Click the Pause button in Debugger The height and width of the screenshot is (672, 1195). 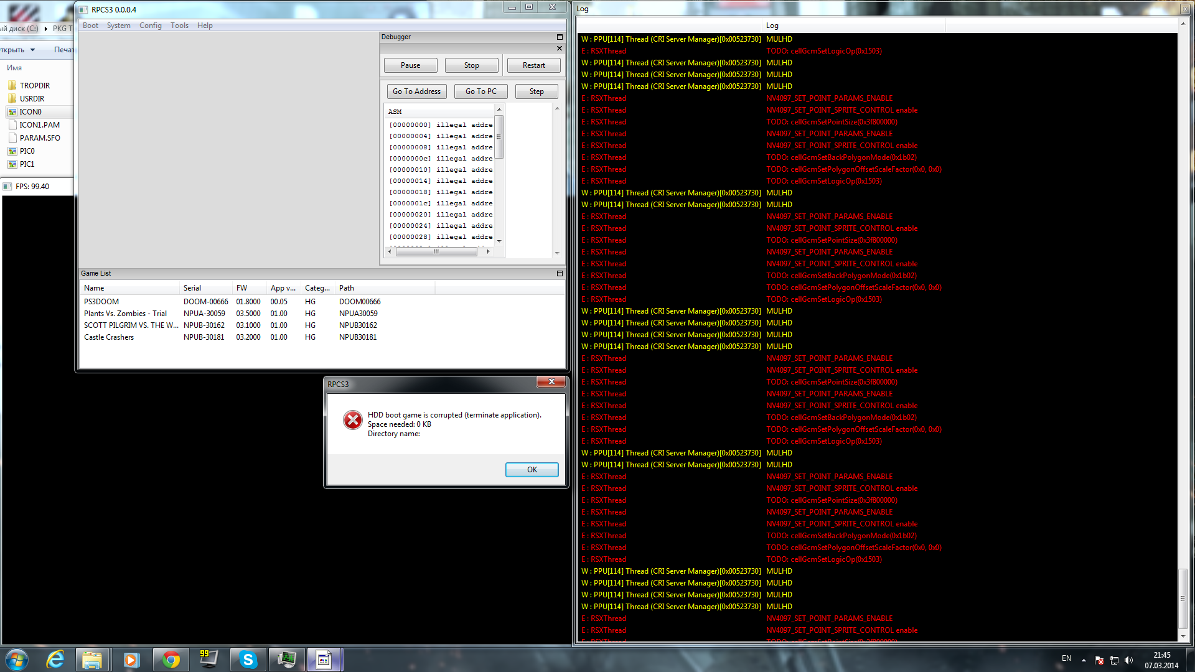coord(410,65)
